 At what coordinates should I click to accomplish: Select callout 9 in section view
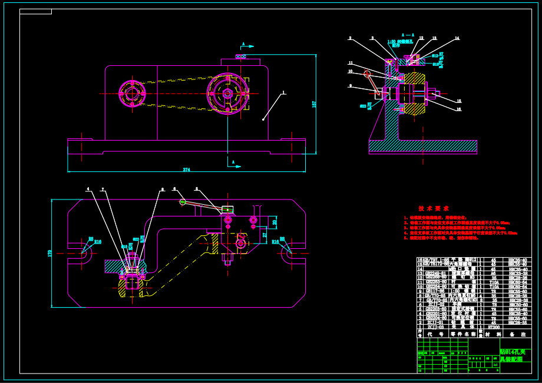tap(350, 85)
